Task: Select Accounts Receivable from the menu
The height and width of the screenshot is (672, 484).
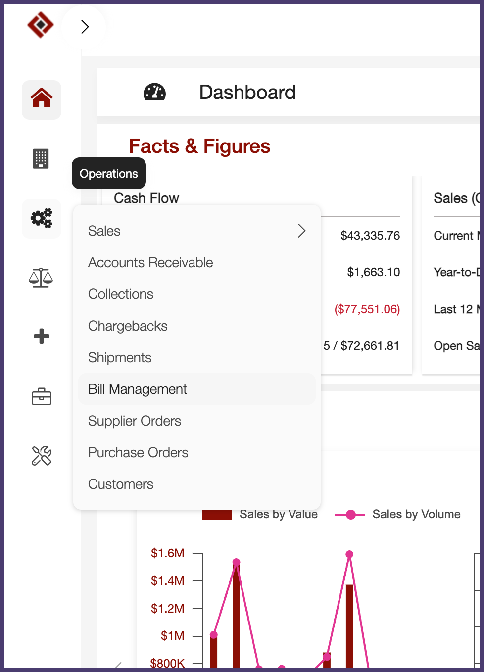Action: [150, 263]
